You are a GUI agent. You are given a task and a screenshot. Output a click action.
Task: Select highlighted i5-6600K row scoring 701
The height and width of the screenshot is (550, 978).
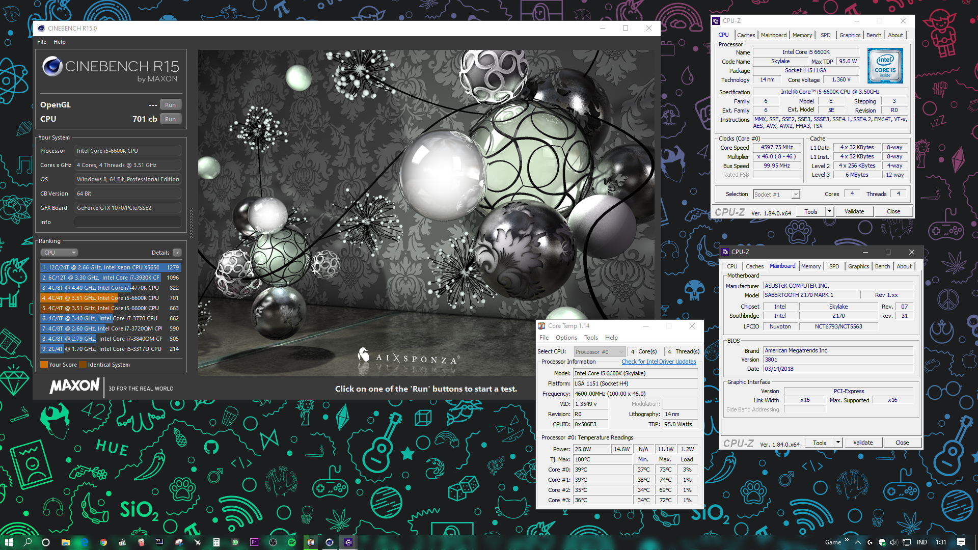tap(111, 298)
